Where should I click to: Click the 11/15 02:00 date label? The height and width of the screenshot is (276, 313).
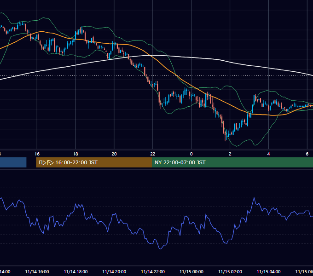coord(230,272)
